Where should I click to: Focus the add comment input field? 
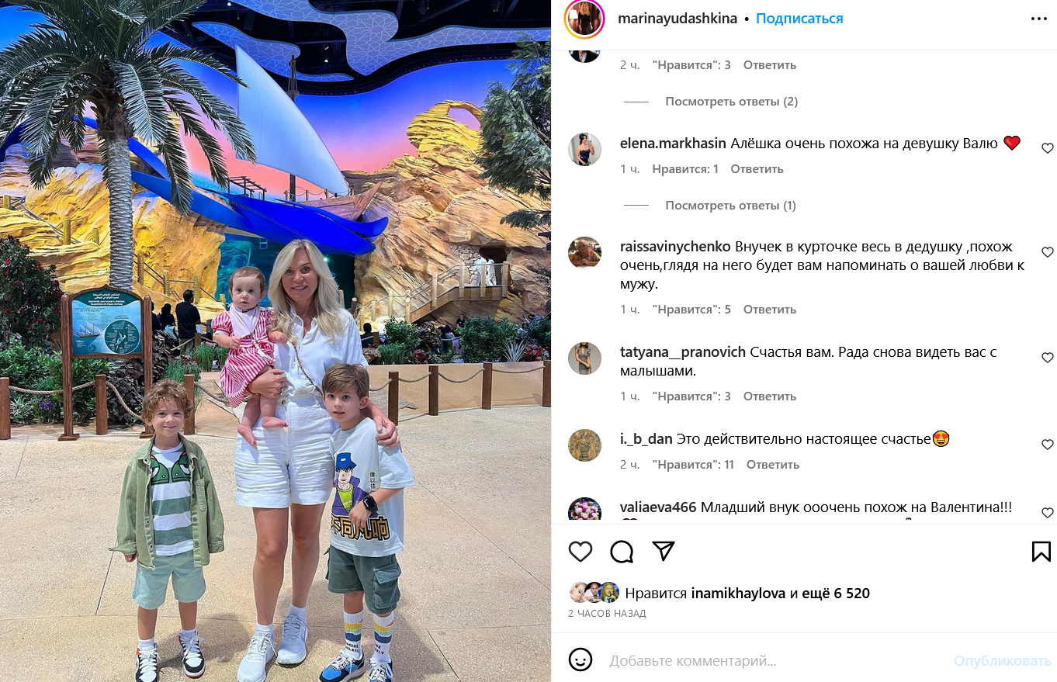776,661
